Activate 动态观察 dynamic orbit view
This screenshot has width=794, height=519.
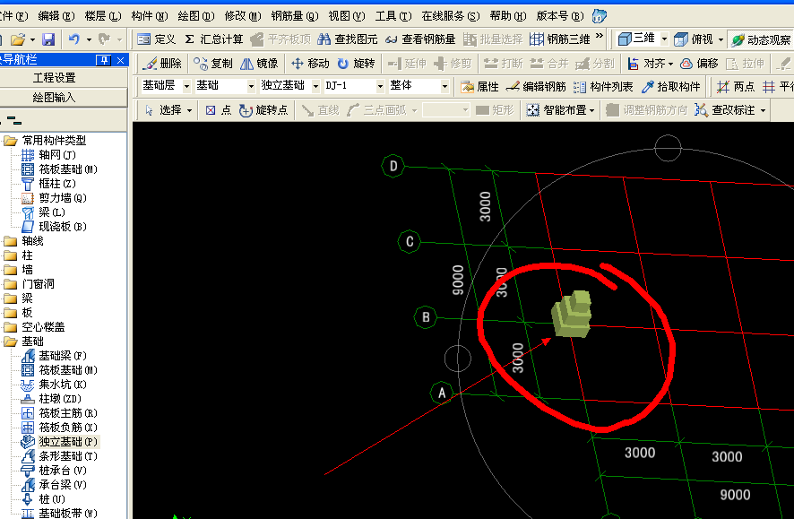click(761, 39)
